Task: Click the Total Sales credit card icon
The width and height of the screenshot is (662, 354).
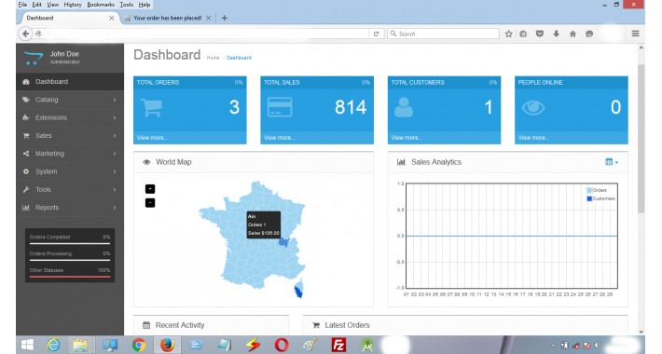Action: [x=280, y=107]
